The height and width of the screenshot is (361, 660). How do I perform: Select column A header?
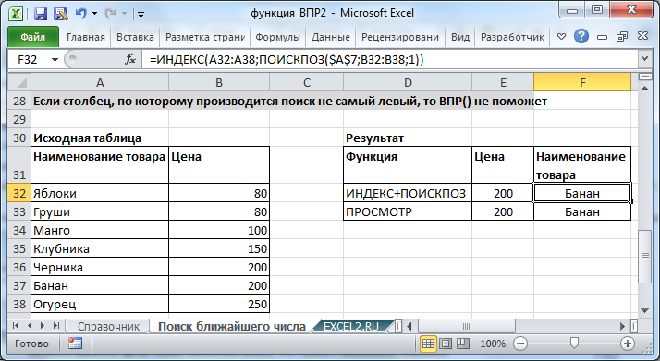pos(100,82)
